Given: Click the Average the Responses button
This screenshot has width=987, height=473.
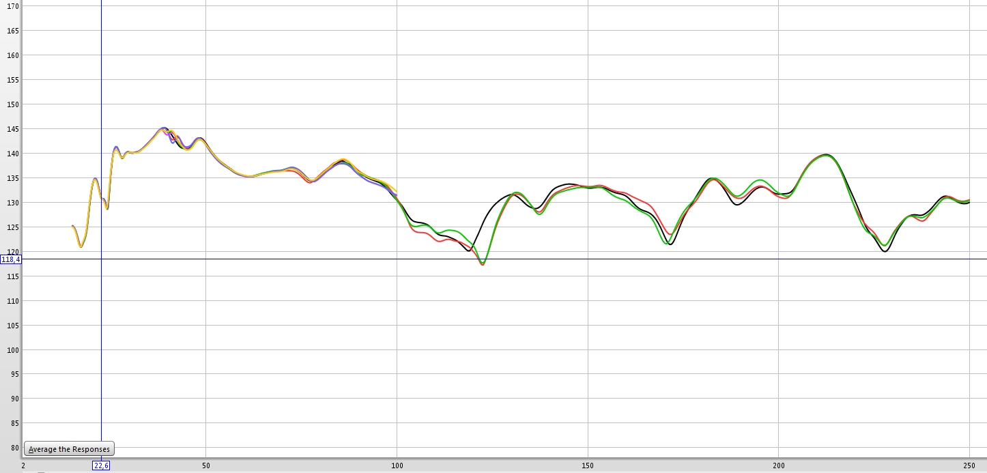Looking at the screenshot, I should tap(69, 449).
